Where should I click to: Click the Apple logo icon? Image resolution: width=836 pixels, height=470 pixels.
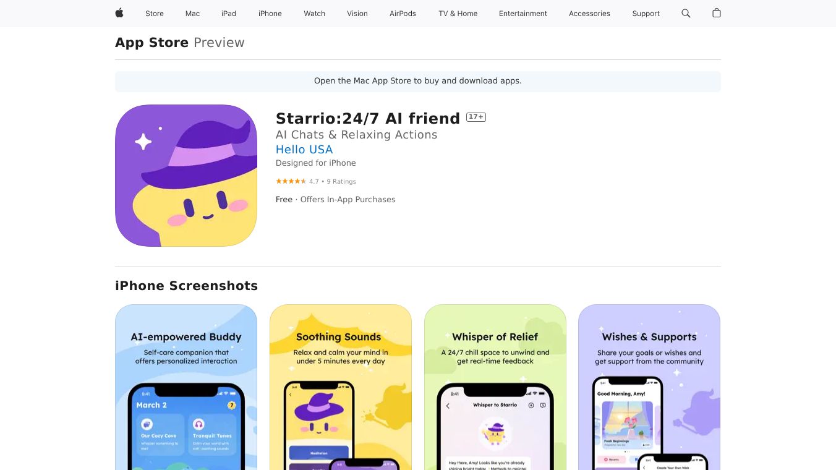(119, 13)
